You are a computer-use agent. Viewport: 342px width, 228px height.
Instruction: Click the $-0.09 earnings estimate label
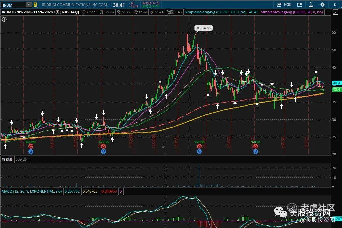tap(30, 142)
